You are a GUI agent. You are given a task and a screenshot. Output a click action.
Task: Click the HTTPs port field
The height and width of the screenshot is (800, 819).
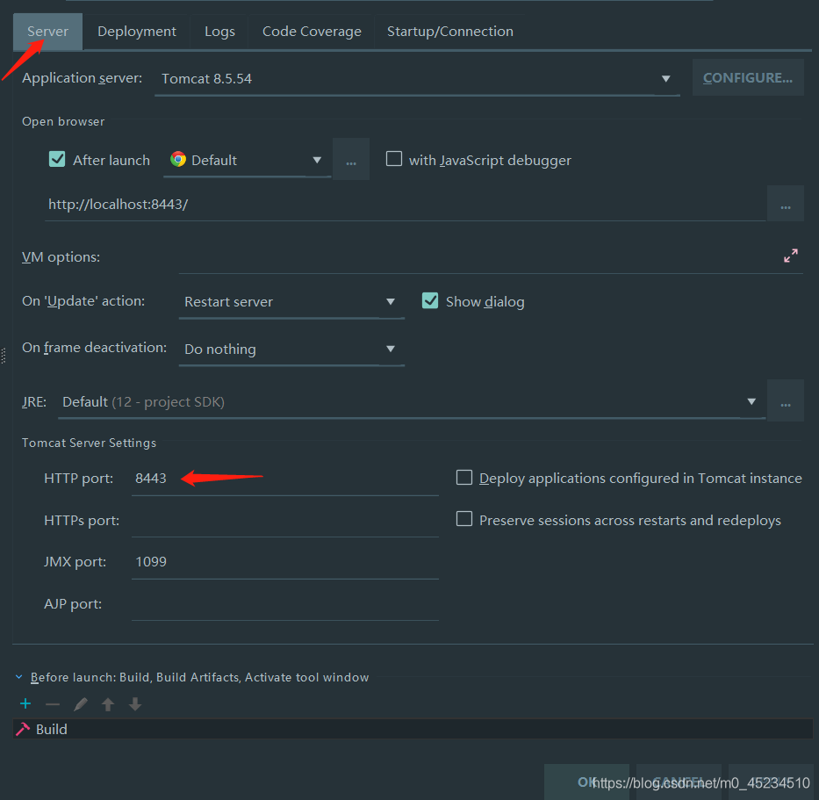click(x=284, y=521)
